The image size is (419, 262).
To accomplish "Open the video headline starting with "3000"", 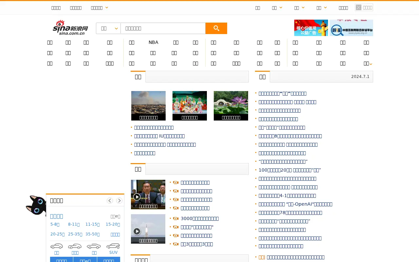I will tap(200, 218).
